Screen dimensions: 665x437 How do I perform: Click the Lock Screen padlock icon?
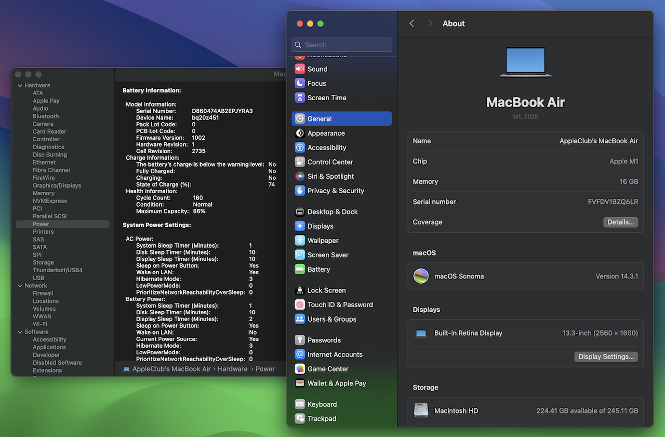300,290
